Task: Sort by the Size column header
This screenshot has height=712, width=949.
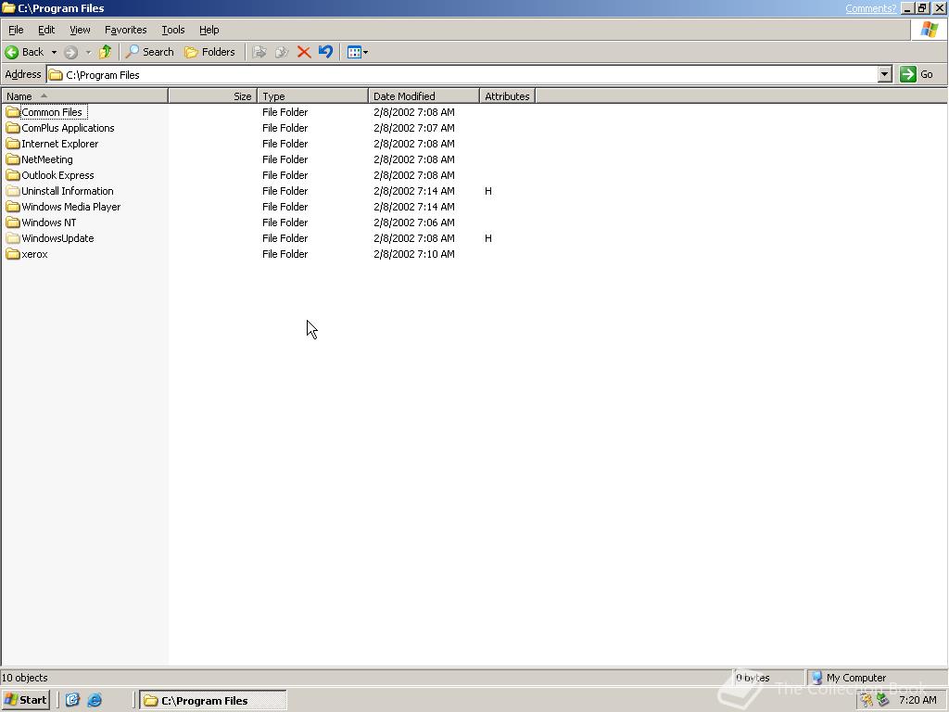Action: (212, 95)
